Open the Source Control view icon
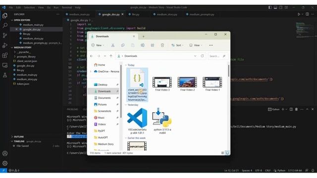 [x=5, y=36]
